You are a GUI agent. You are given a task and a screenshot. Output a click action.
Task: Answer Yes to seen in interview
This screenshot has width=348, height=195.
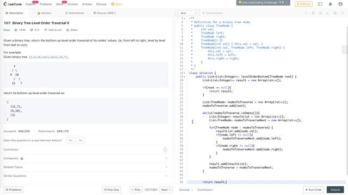click(70, 140)
